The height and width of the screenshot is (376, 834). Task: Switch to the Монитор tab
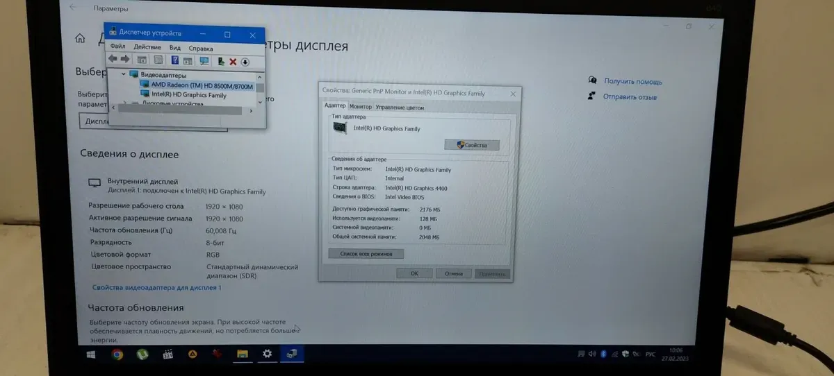click(360, 107)
